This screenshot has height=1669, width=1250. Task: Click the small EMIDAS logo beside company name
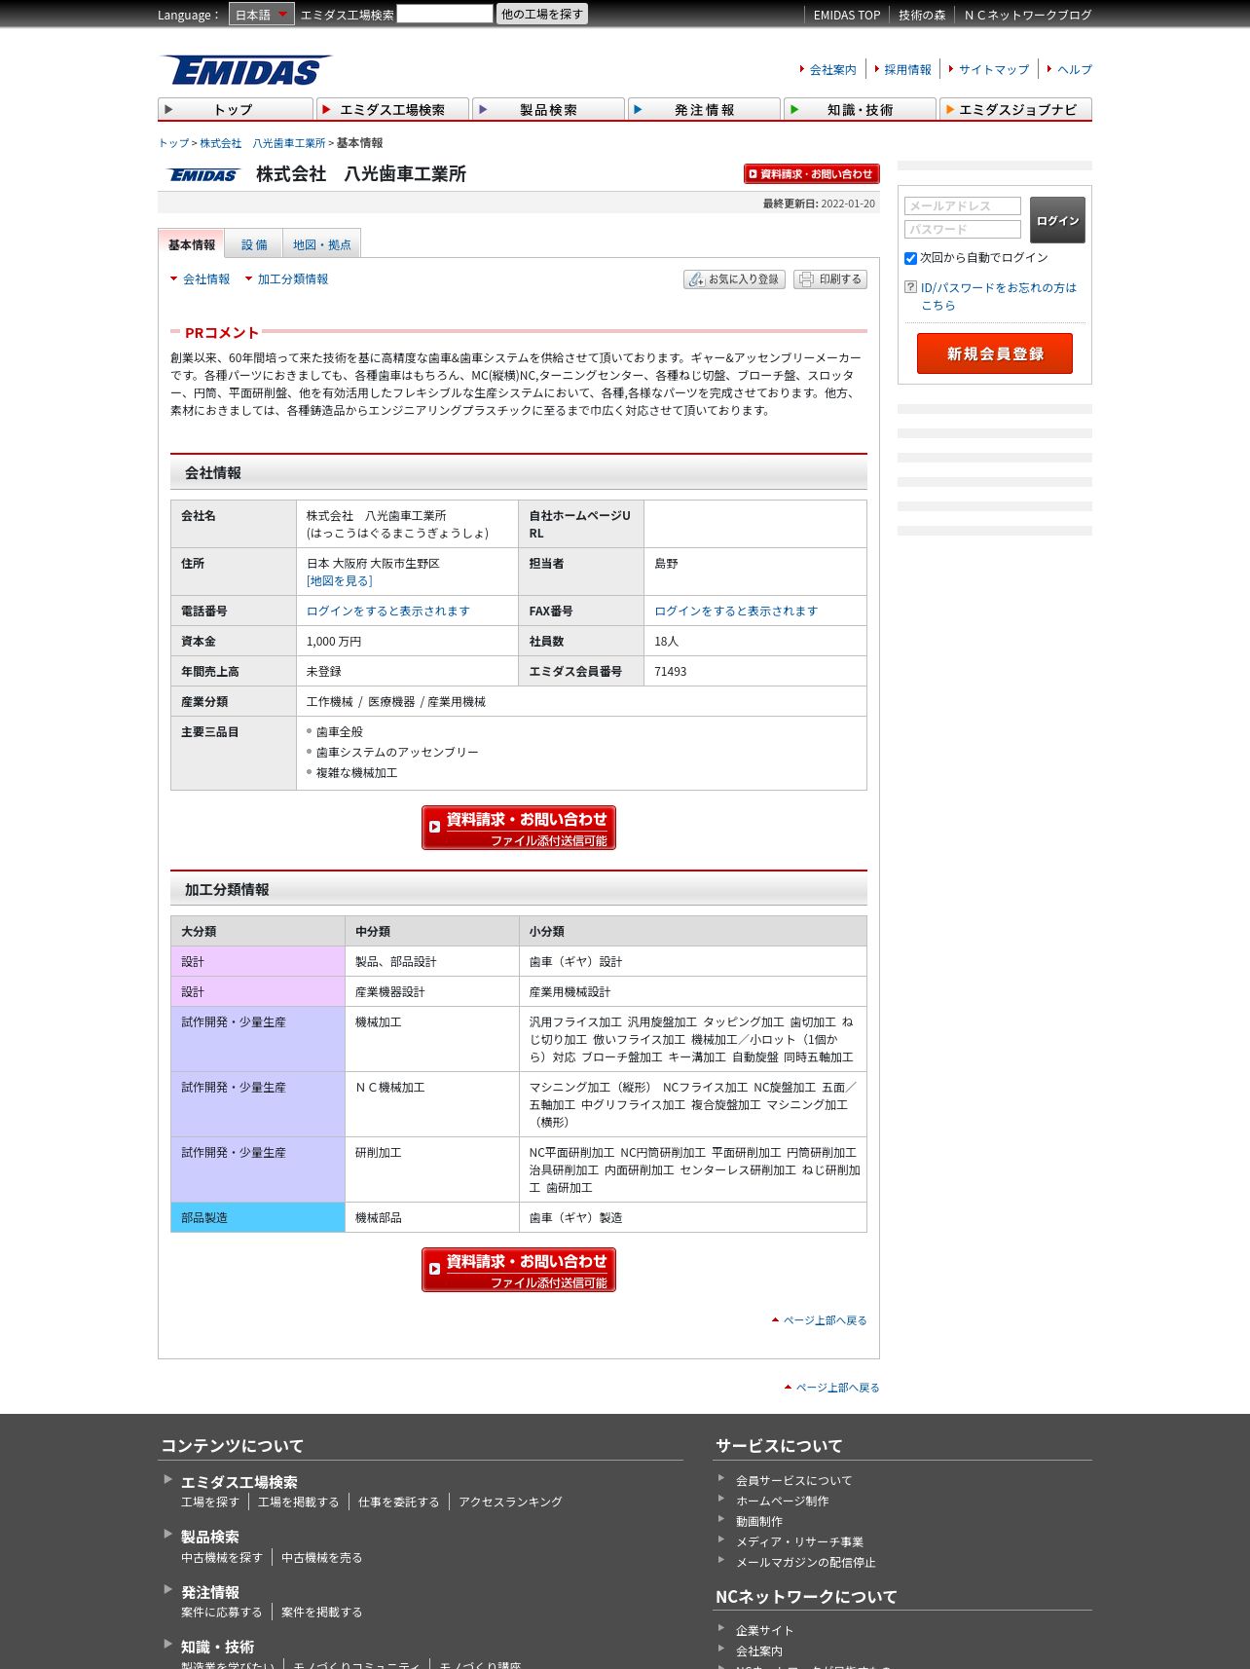click(203, 175)
